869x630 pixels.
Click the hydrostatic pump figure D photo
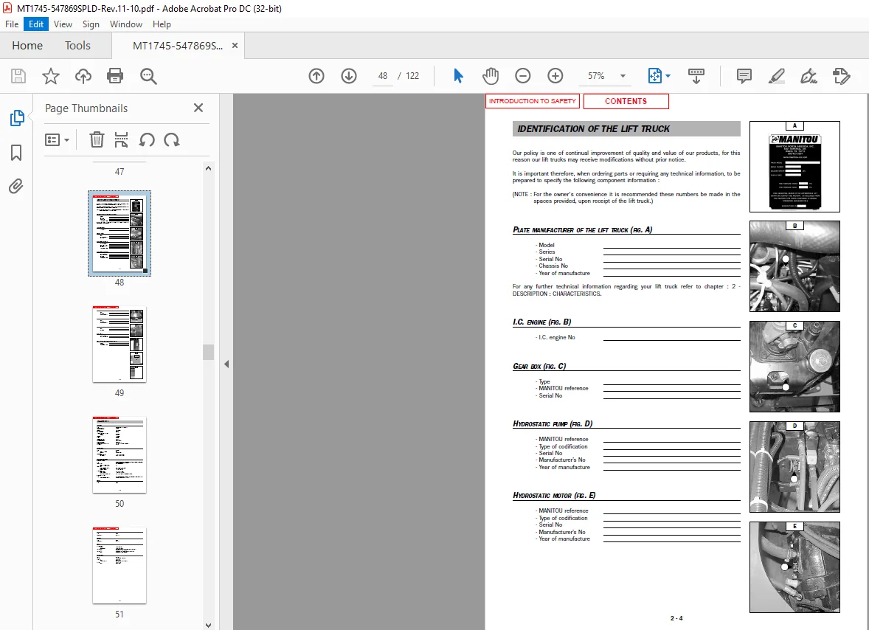pyautogui.click(x=794, y=467)
